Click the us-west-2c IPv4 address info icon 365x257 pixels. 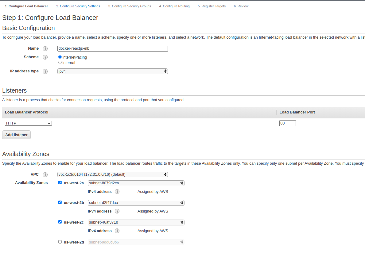click(x=117, y=231)
